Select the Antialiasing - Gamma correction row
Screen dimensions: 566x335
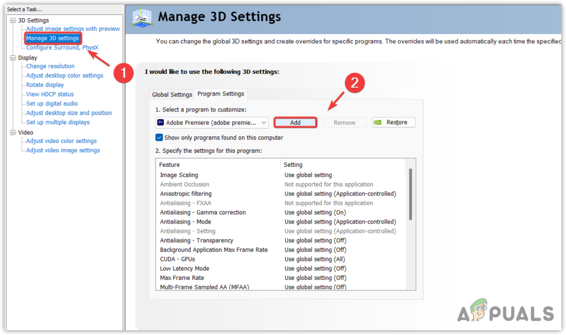[280, 213]
